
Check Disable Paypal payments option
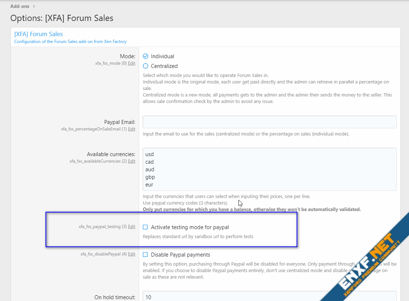tap(145, 255)
